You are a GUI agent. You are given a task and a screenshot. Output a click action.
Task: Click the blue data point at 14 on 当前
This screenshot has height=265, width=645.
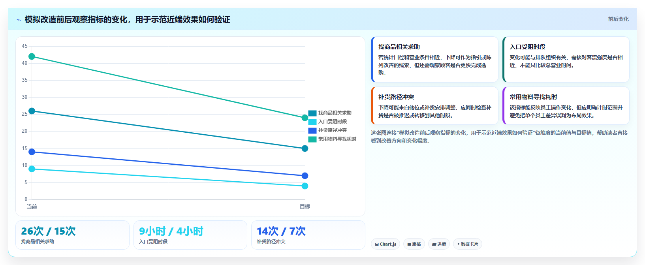[x=32, y=152]
